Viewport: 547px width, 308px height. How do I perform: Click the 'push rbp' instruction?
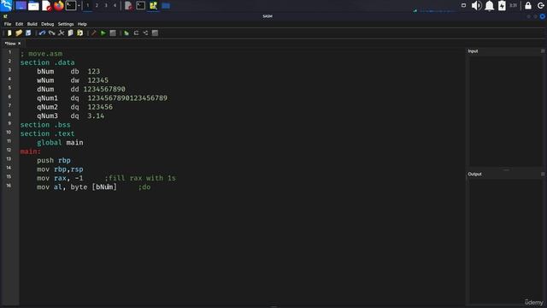tap(54, 160)
